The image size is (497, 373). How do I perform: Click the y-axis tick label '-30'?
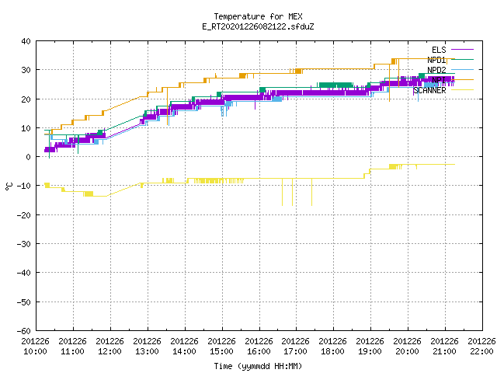(24, 244)
